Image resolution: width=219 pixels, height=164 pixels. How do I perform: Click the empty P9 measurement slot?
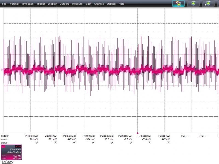tap(185, 136)
